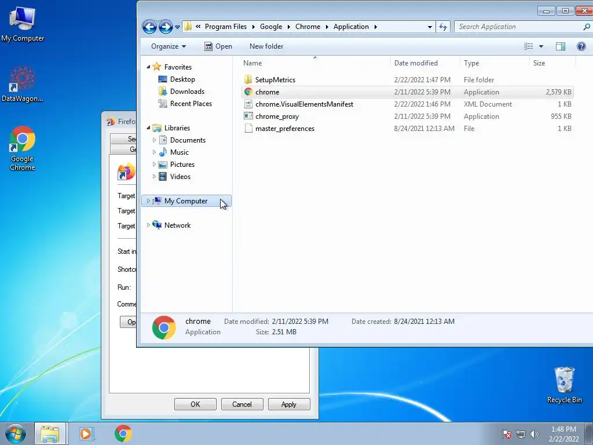Select the chrome_proxy file icon
This screenshot has height=445, width=593.
tap(248, 116)
